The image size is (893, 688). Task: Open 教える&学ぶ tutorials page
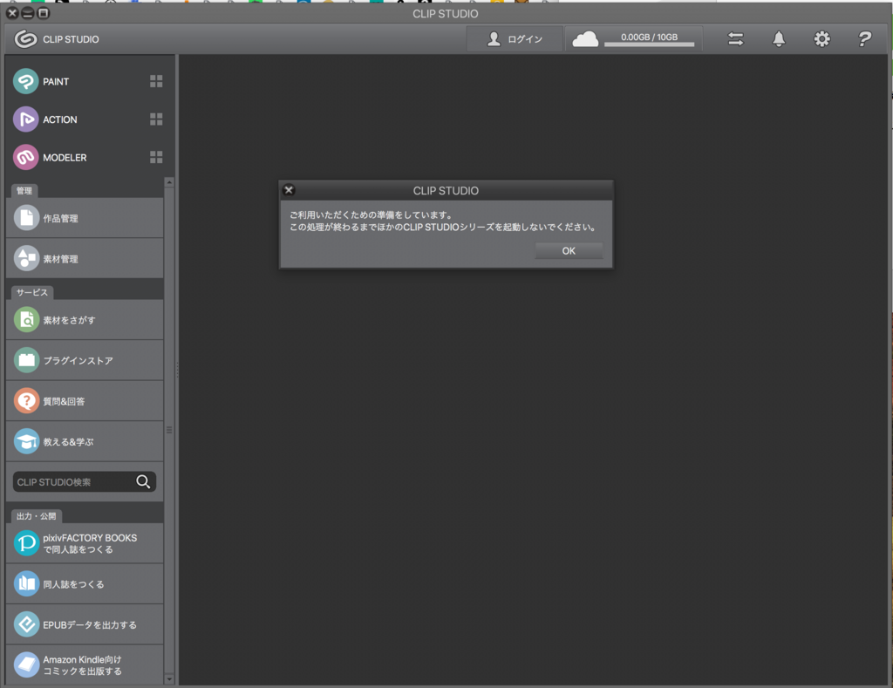point(85,441)
